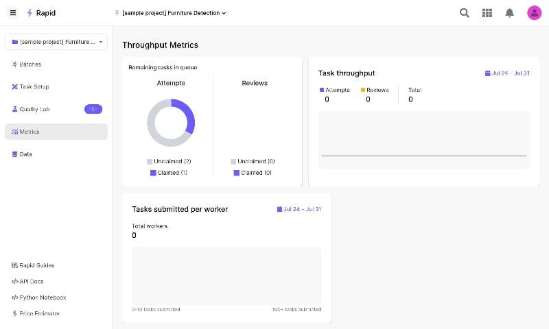Click the Attempts column heading
Screen dimensions: 549x329
(171, 83)
